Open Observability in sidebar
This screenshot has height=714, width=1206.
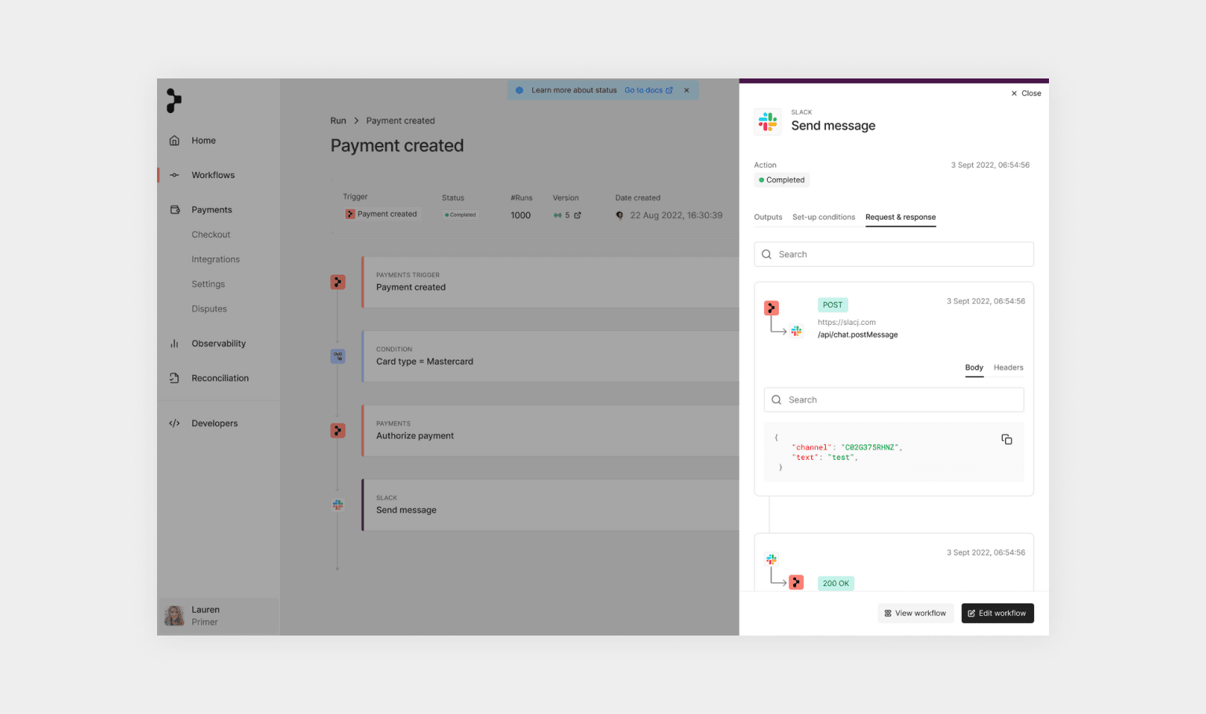pyautogui.click(x=218, y=344)
